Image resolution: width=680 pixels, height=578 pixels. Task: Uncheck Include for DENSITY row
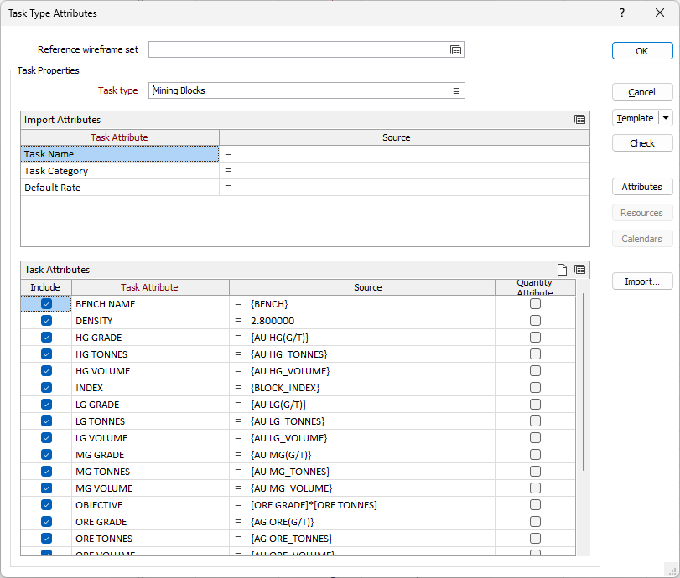[46, 321]
